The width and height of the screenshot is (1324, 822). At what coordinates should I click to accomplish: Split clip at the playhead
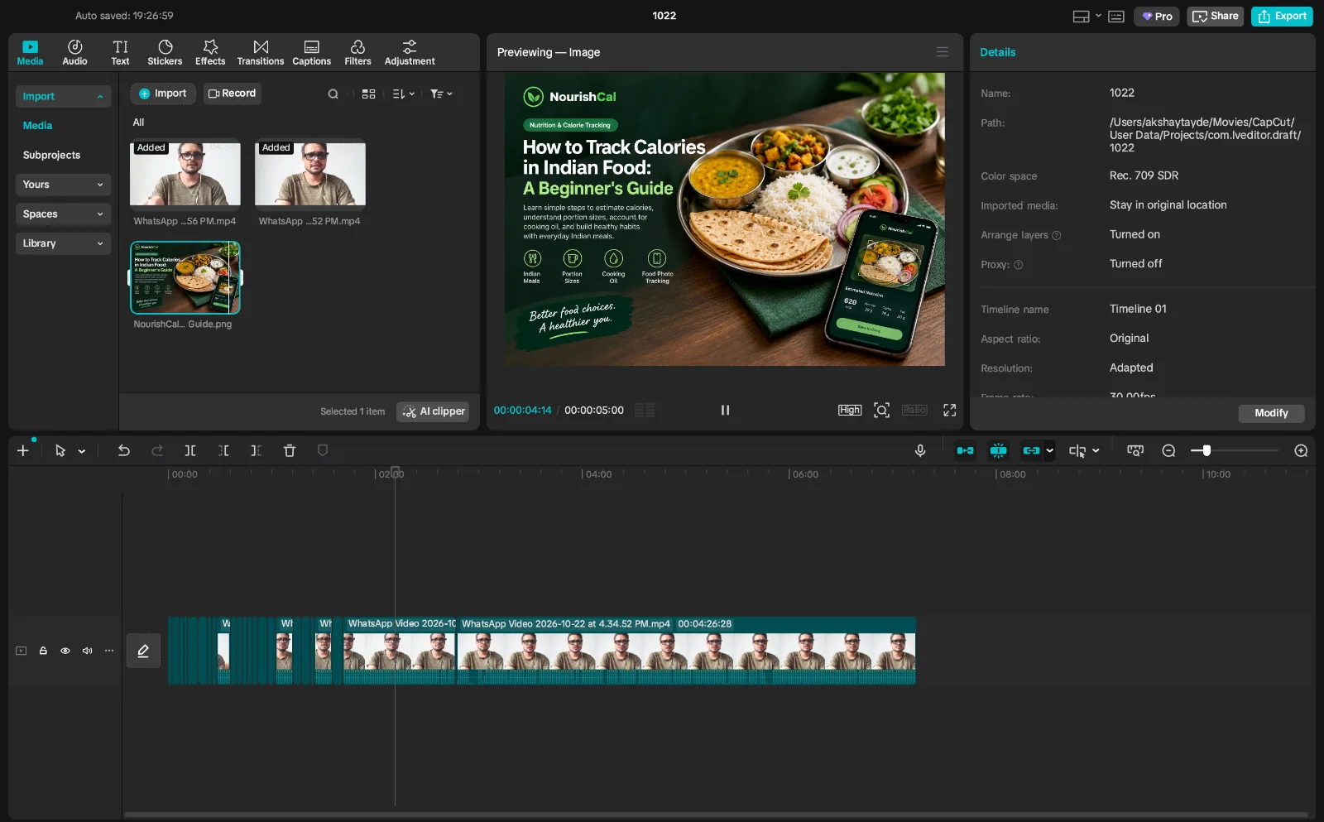[x=190, y=450]
